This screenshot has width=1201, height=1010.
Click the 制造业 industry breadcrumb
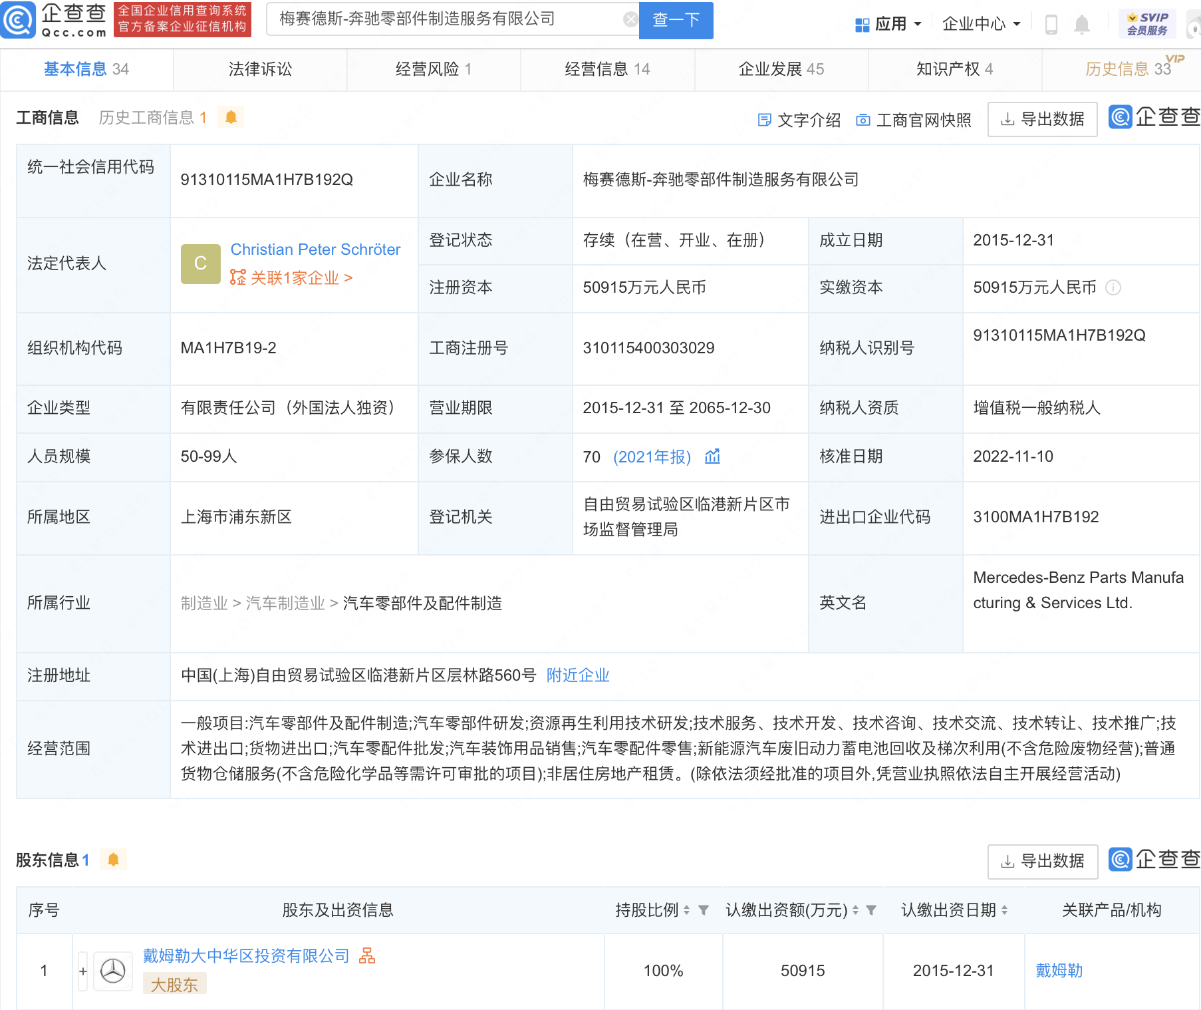point(204,603)
